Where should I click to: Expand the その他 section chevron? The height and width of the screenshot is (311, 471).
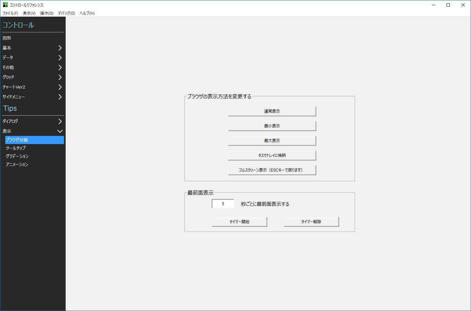(x=60, y=68)
